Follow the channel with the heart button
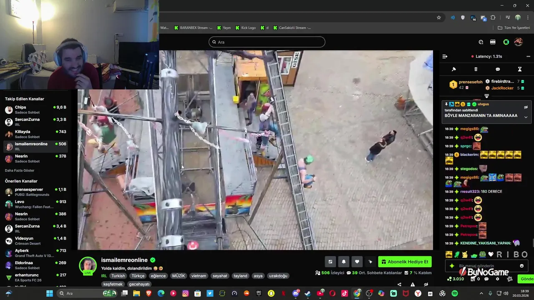 click(x=357, y=262)
